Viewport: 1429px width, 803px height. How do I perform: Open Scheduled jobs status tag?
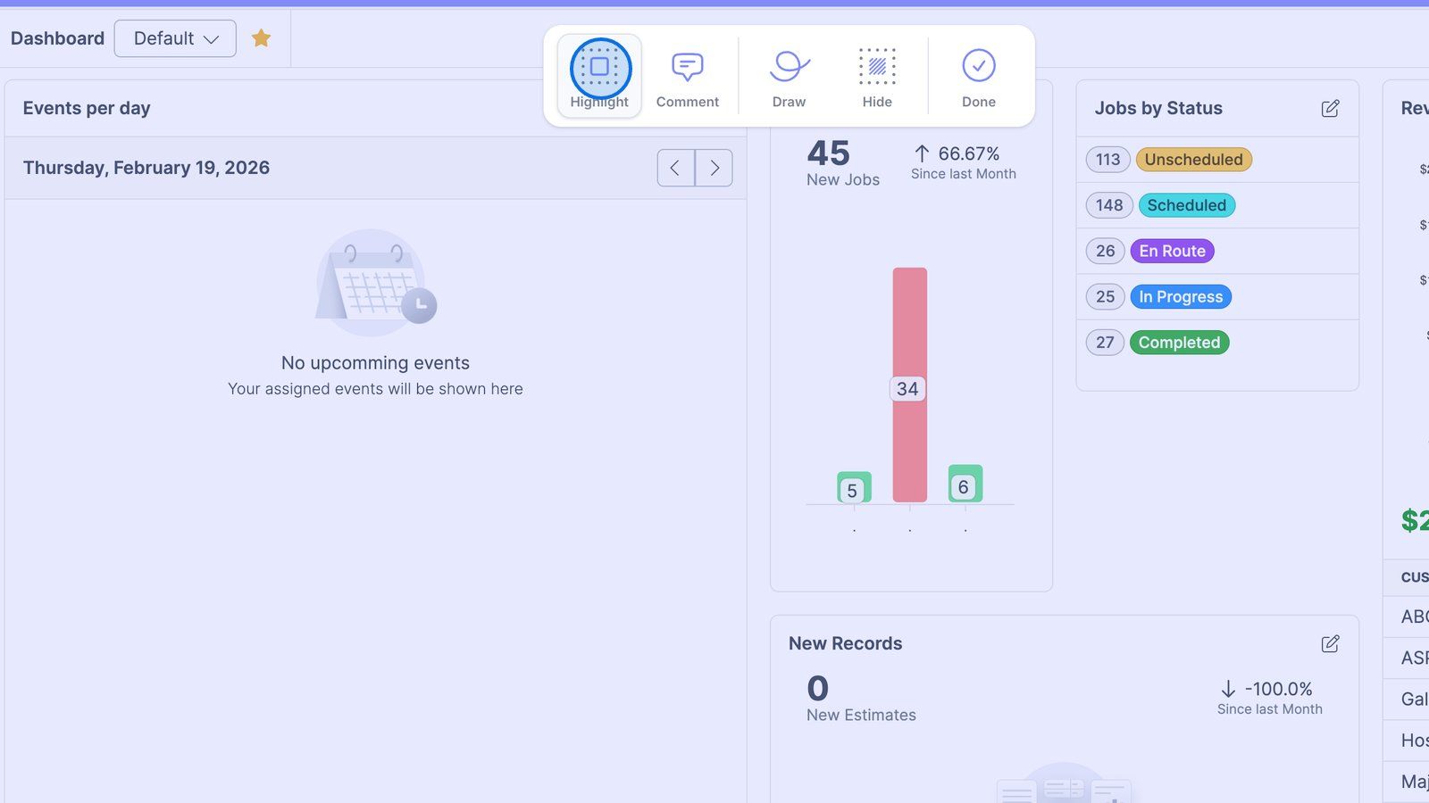(x=1187, y=205)
